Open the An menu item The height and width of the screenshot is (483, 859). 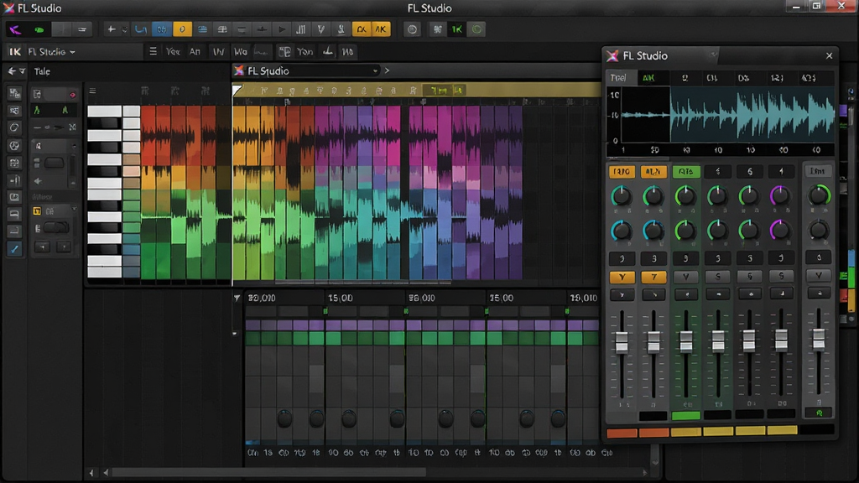pos(195,51)
